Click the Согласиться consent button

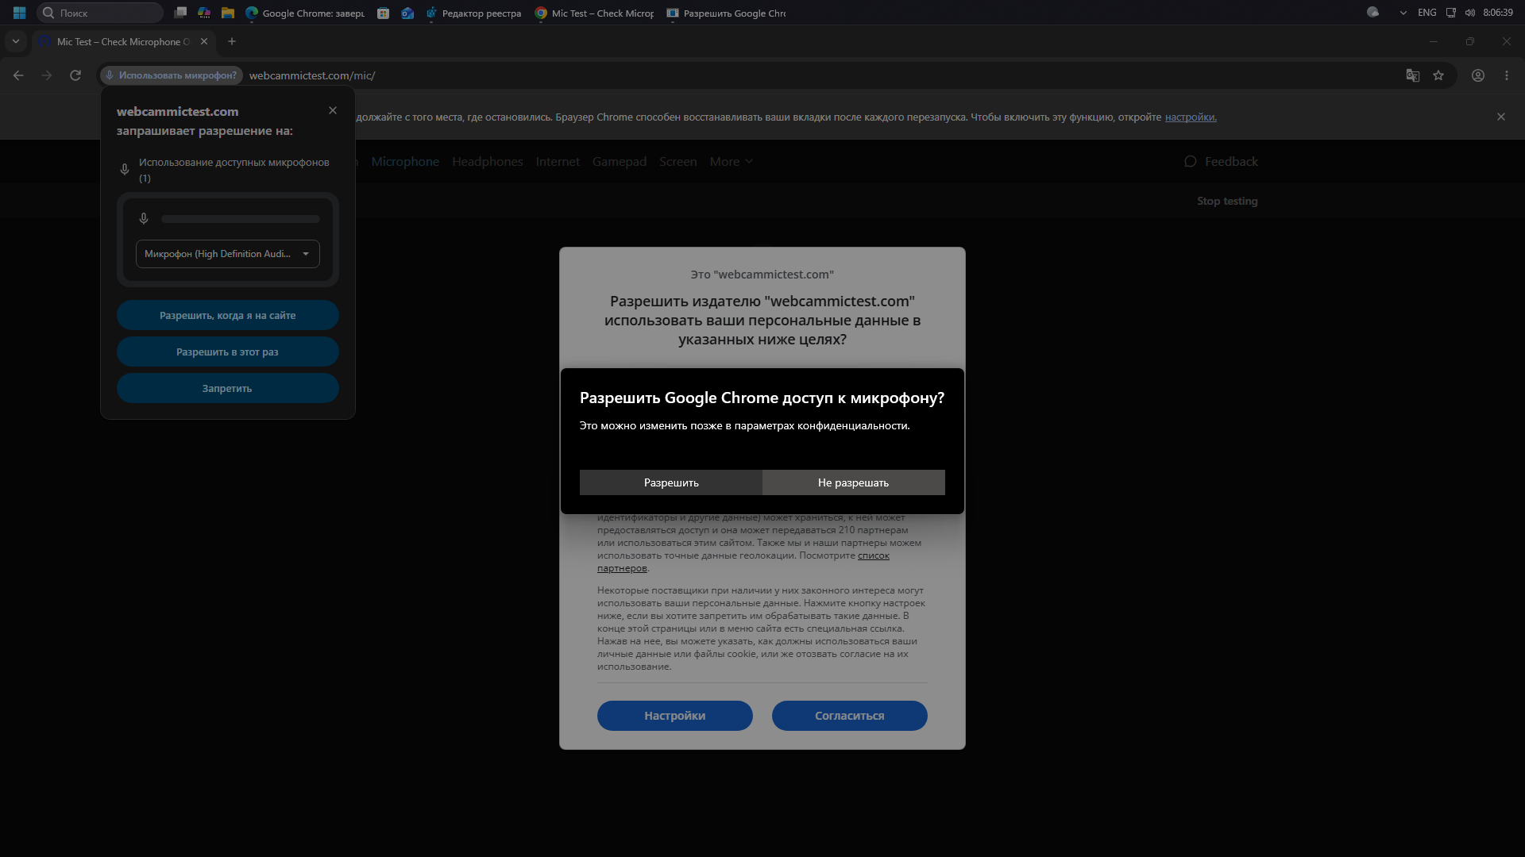(x=849, y=716)
